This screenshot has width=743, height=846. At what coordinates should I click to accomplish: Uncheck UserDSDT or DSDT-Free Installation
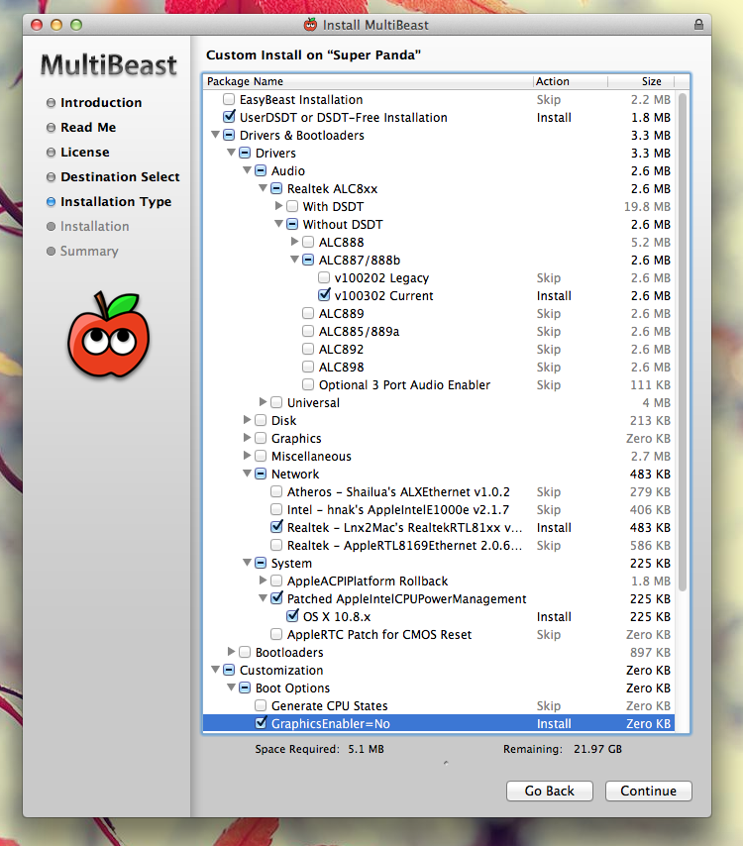click(229, 117)
